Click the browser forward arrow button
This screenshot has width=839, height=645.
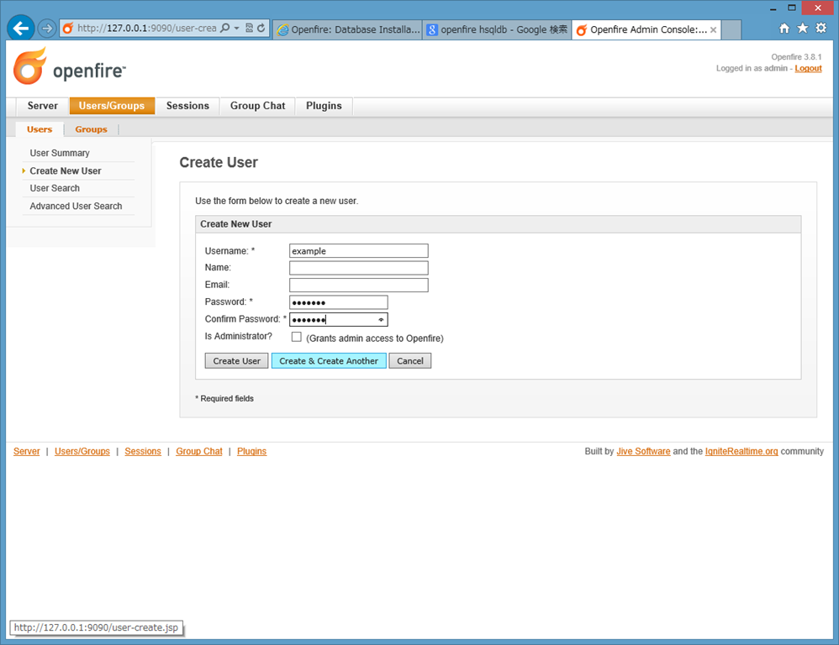pos(47,28)
